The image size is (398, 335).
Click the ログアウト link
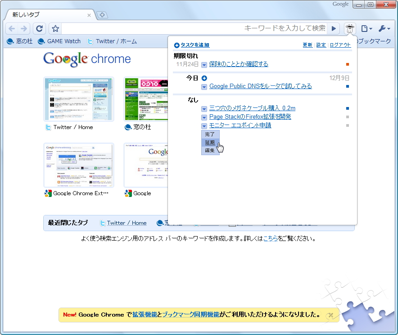[x=340, y=45]
